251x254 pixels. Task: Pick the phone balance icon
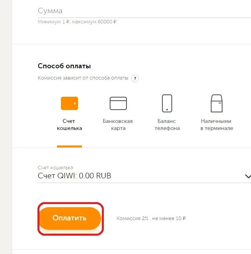click(167, 103)
